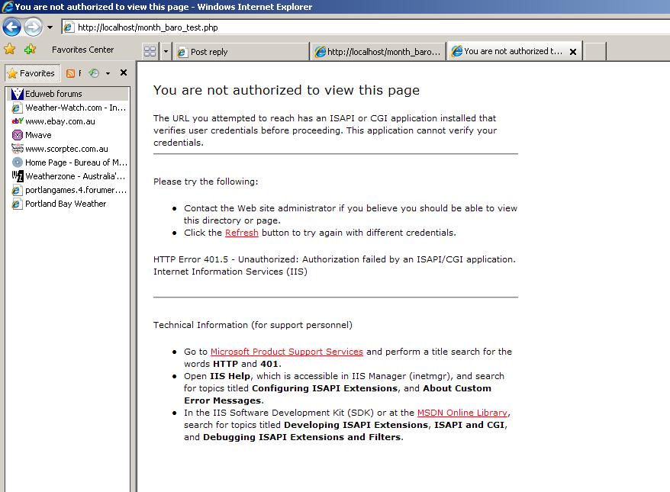Open the Home Page - Bureau of M... favorite
The height and width of the screenshot is (492, 670).
coord(69,162)
